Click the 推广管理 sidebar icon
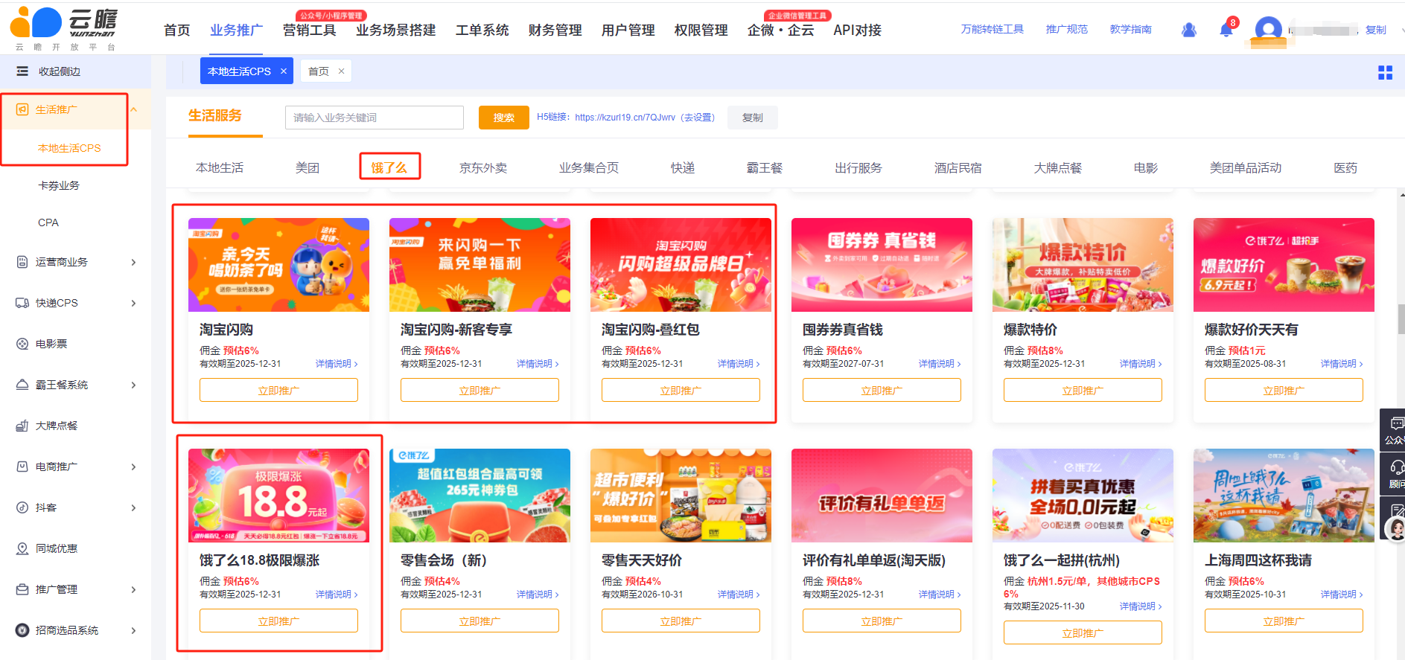 click(x=22, y=589)
